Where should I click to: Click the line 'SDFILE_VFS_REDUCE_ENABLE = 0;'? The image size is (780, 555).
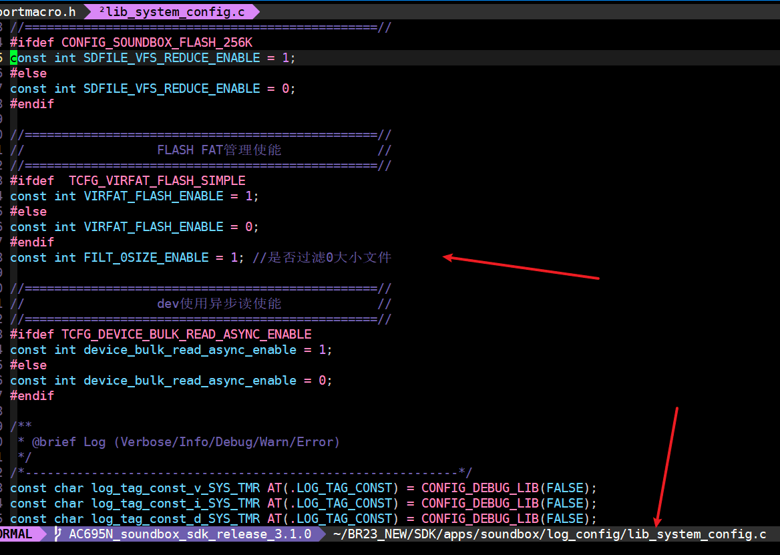[x=153, y=89]
